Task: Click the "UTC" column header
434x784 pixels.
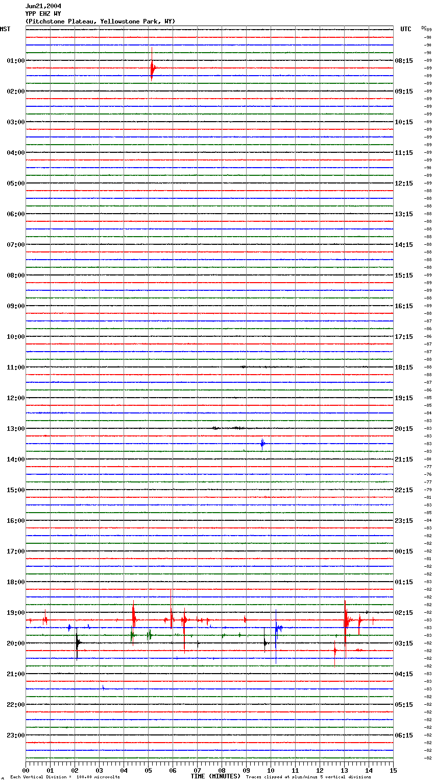Action: (406, 29)
